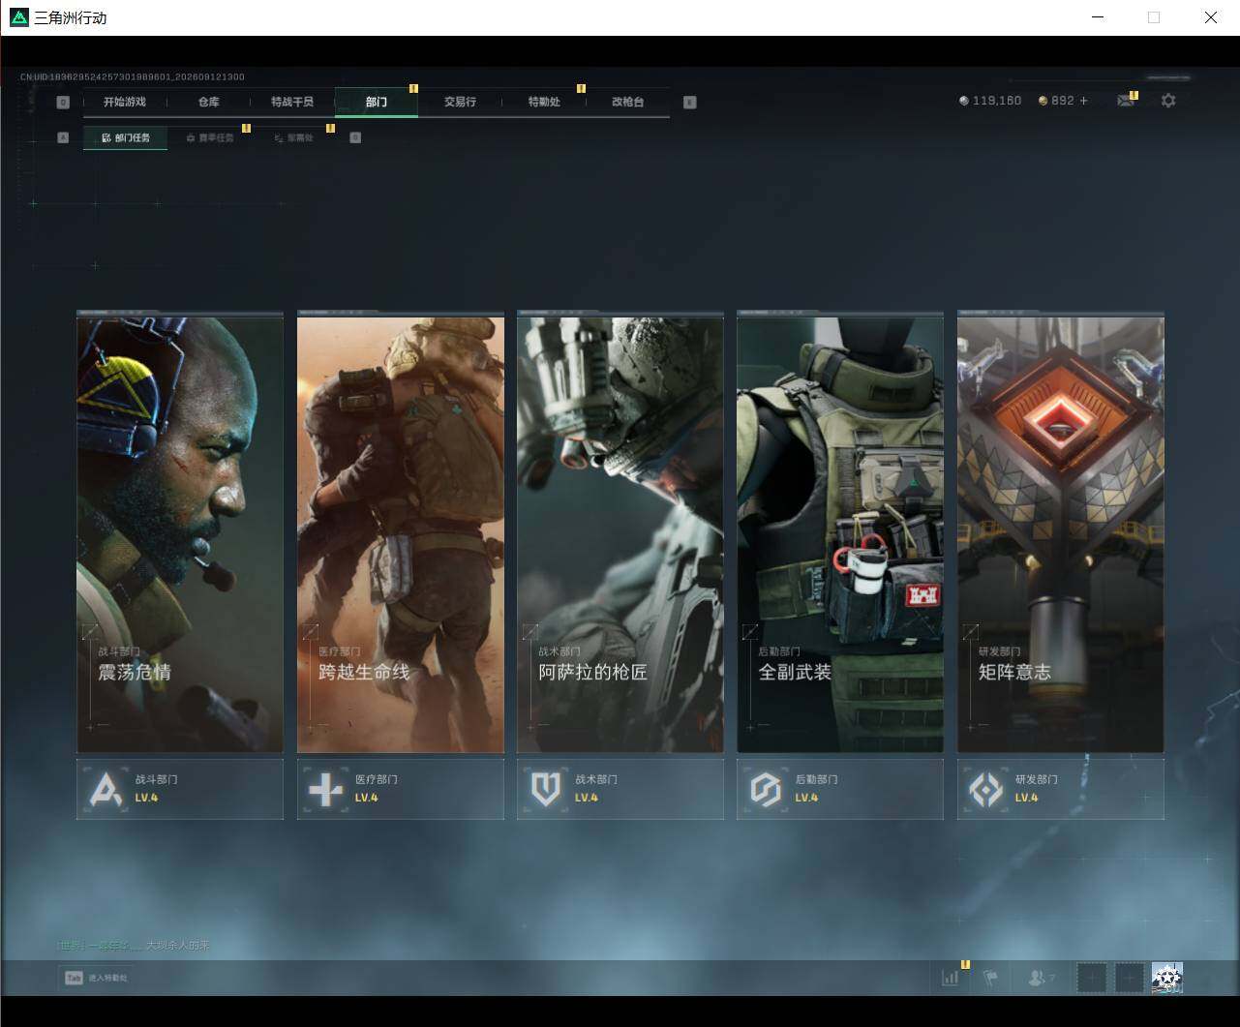Switch to the 仓库 tab

(209, 102)
